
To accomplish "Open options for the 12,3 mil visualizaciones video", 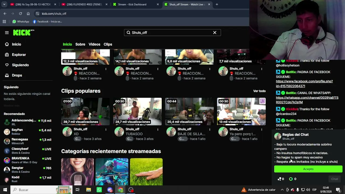I will [x=106, y=69].
